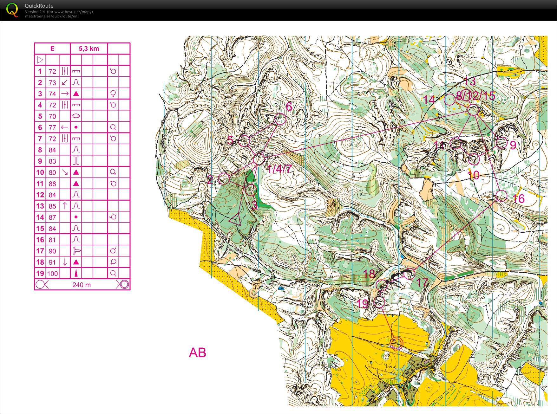Click the QuickRoute Q logo
Viewport: 557px width, 414px height.
tap(12, 10)
